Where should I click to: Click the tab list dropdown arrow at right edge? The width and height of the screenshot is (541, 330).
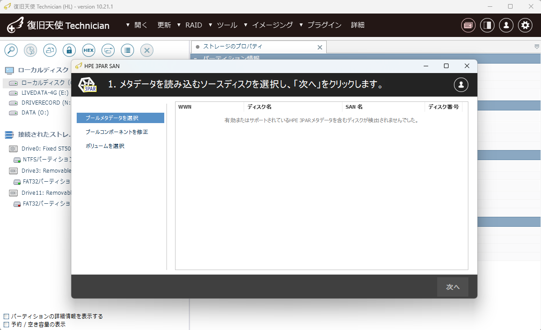(x=536, y=46)
